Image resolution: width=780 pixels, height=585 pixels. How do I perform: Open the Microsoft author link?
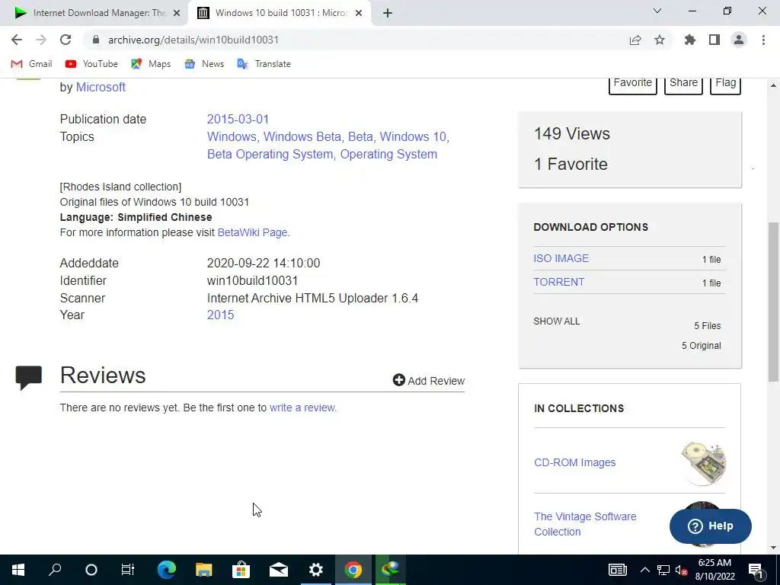point(101,87)
